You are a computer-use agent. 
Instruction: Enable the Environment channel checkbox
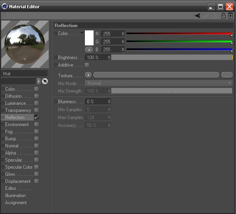coord(36,124)
